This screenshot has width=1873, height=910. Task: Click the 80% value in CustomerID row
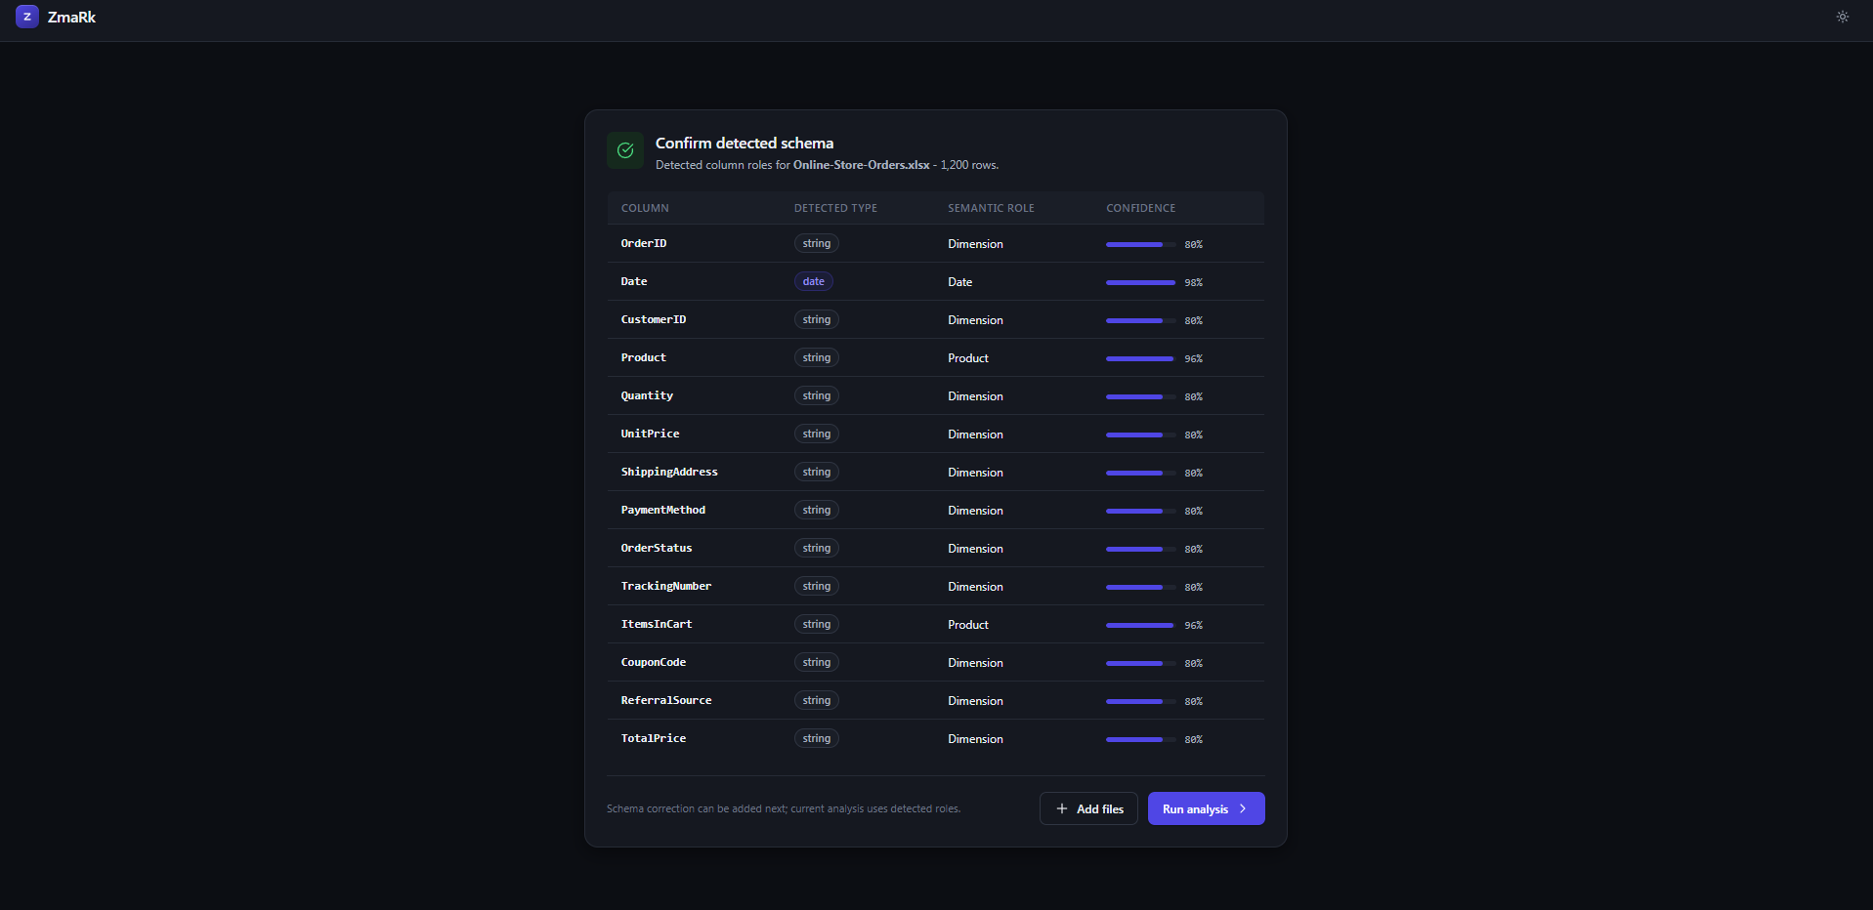1194,320
